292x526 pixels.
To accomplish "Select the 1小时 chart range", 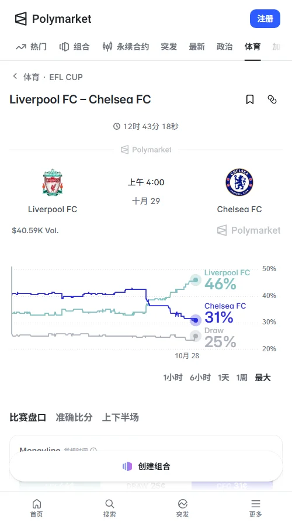I will pos(173,378).
